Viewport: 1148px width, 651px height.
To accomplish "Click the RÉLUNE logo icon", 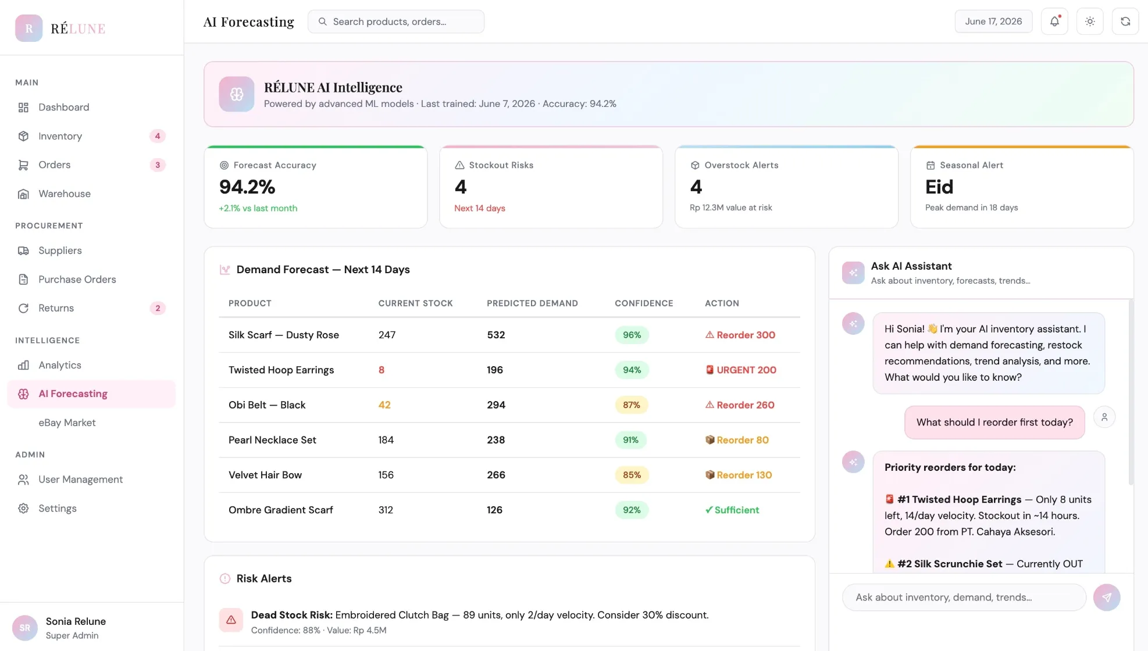I will point(29,28).
